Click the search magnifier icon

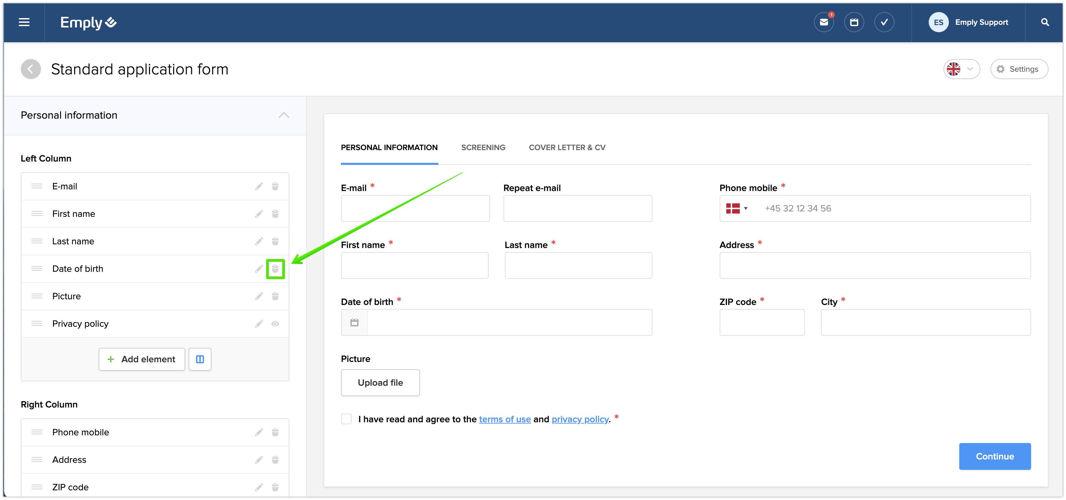coord(1045,22)
